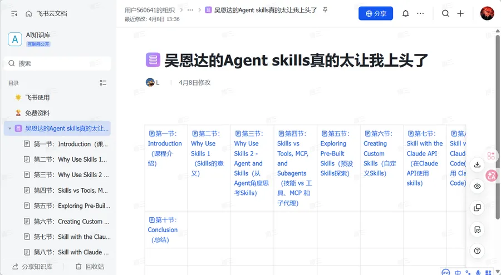This screenshot has width=501, height=275.
Task: Open the 回收站 recycle bin
Action: click(90, 266)
